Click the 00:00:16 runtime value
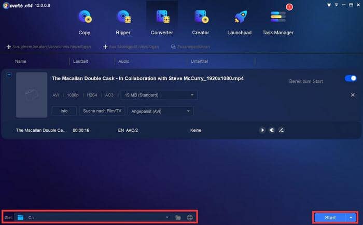 pos(81,130)
